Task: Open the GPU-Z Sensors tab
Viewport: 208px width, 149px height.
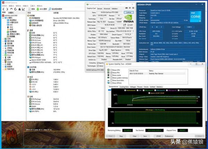Action: click(x=99, y=9)
